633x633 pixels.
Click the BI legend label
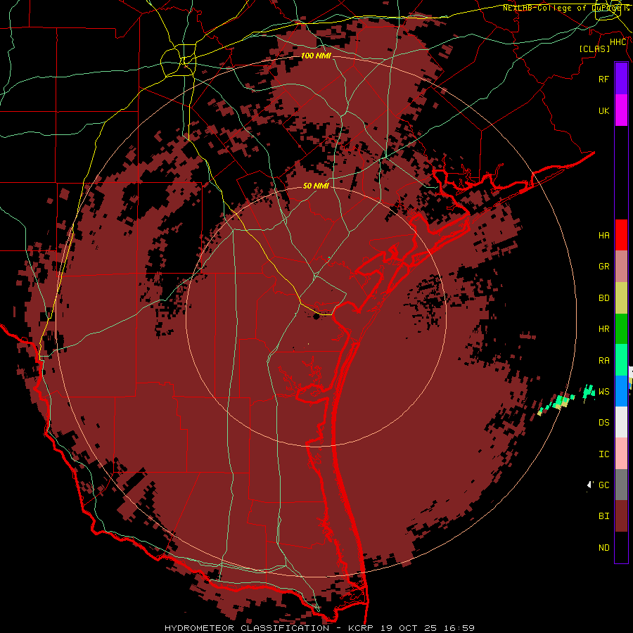pos(603,516)
